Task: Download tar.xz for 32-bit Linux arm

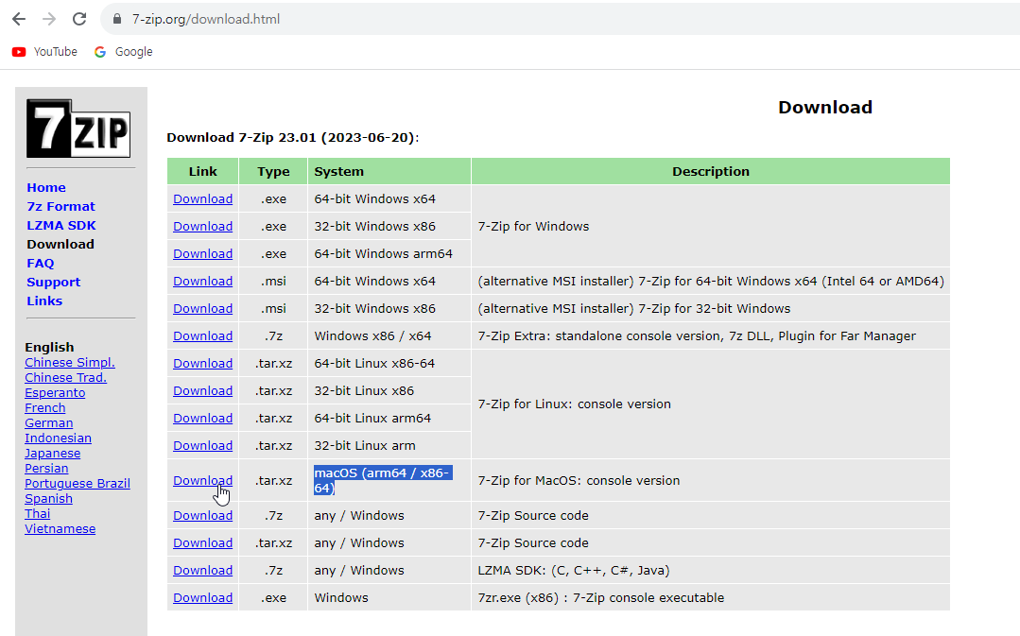Action: (x=202, y=445)
